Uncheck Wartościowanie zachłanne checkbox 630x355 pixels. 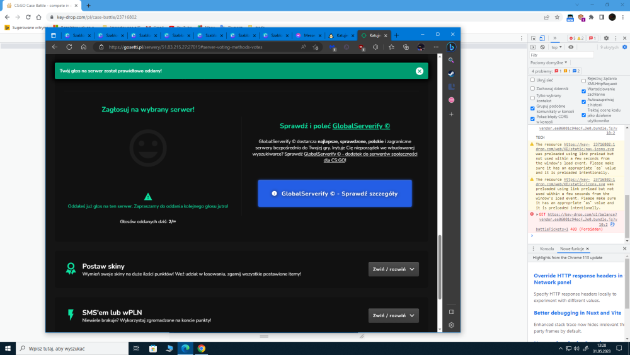pyautogui.click(x=583, y=91)
